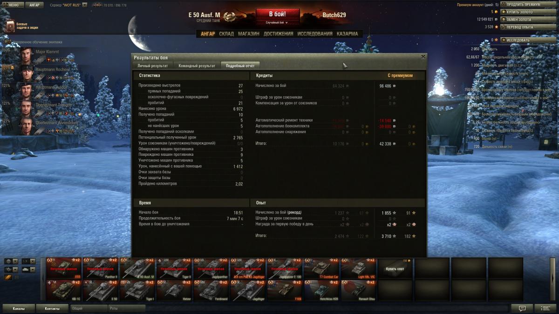The width and height of the screenshot is (559, 314).
Task: Click ПРОДЛИТЬ ПРЕМИУМ button
Action: tap(528, 5)
